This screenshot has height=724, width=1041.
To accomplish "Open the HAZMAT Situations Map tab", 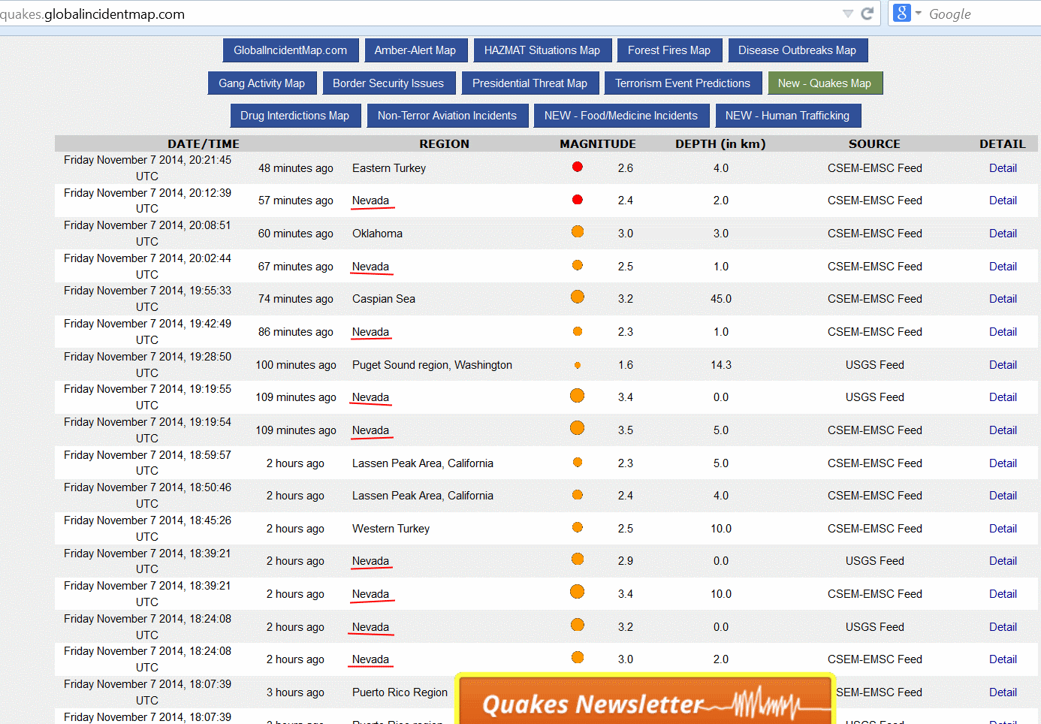I will [x=542, y=50].
